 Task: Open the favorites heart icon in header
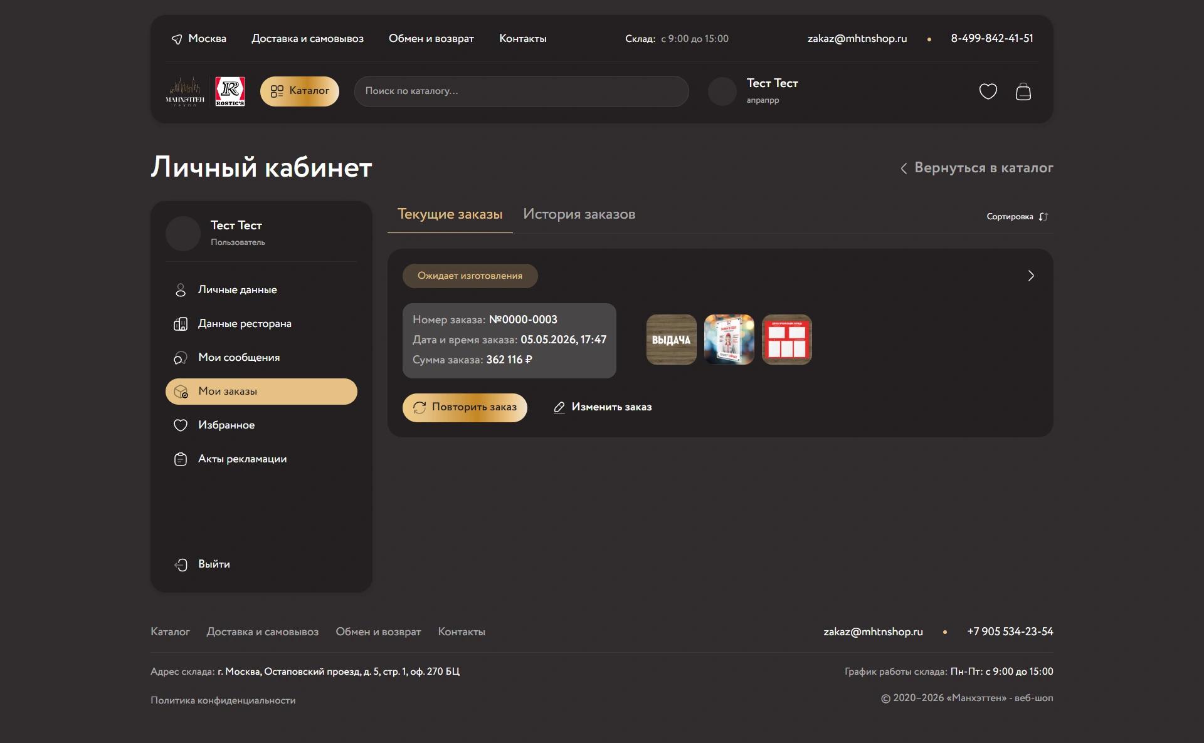tap(988, 91)
